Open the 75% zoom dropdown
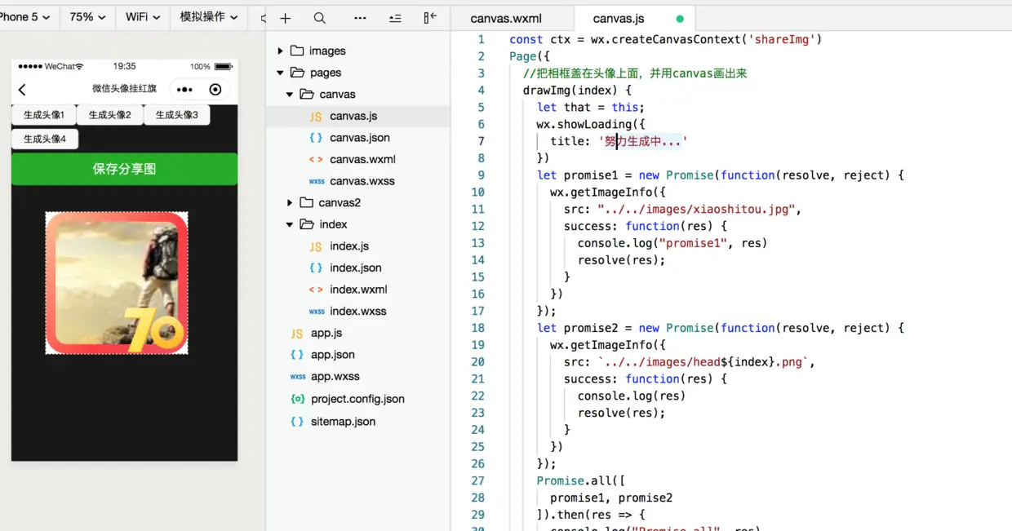Screen dimensions: 1012x531 point(87,16)
